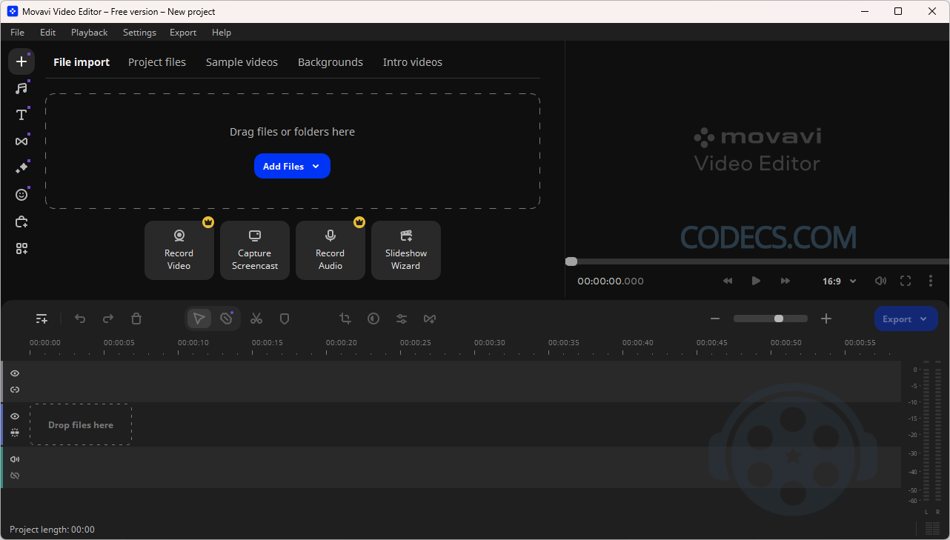950x540 pixels.
Task: Toggle visibility of the main video track
Action: [x=15, y=416]
